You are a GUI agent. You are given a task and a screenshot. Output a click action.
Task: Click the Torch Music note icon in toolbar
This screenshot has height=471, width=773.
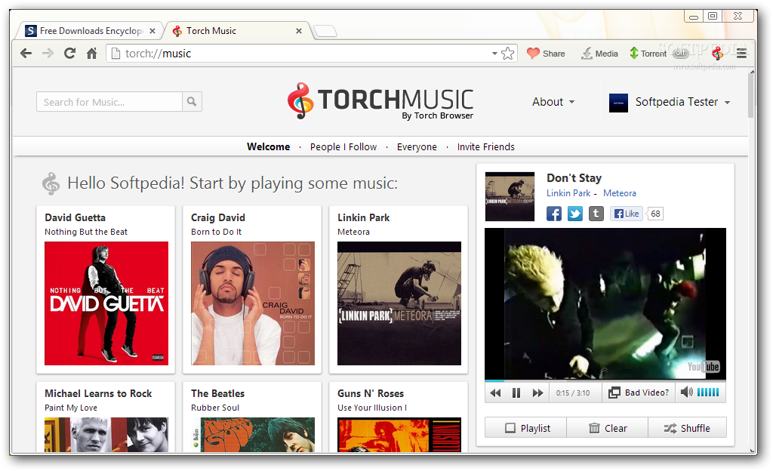tap(716, 53)
